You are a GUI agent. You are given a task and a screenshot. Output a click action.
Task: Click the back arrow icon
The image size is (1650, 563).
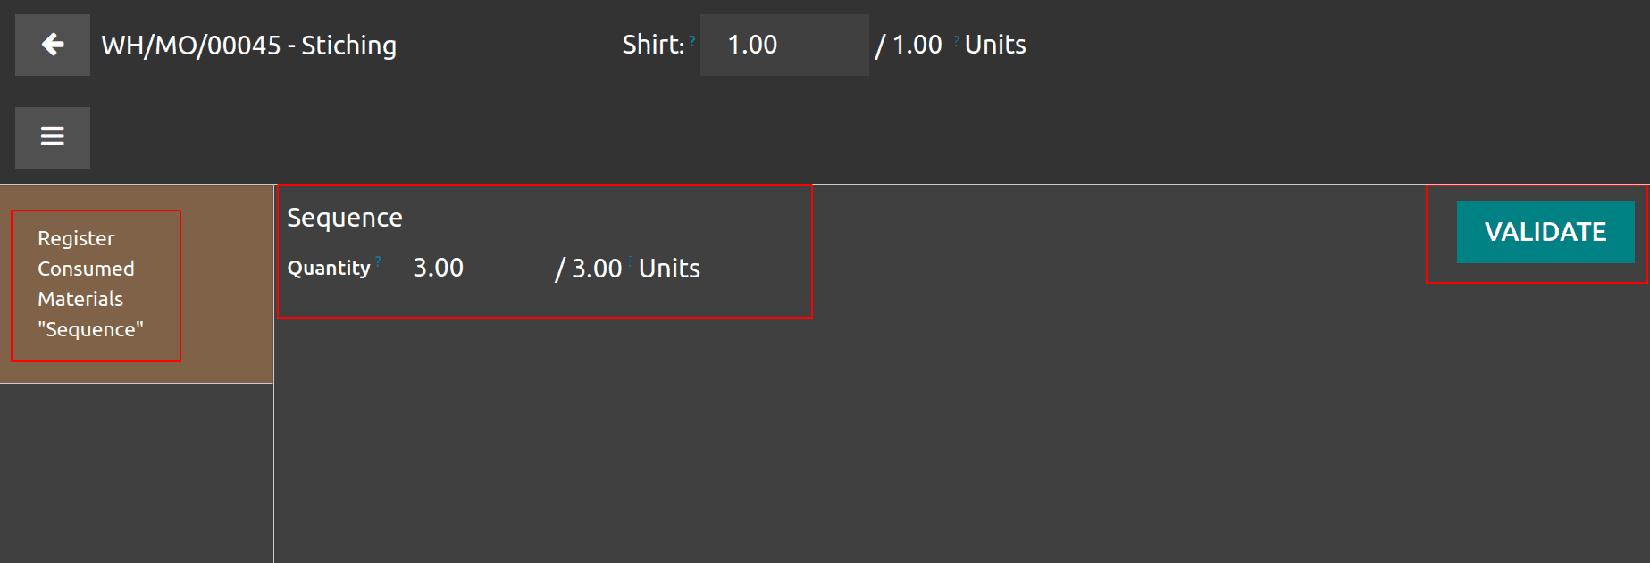[53, 45]
